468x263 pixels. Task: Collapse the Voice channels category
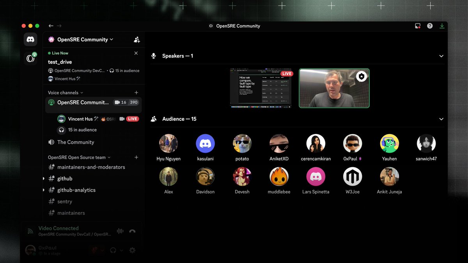66,93
